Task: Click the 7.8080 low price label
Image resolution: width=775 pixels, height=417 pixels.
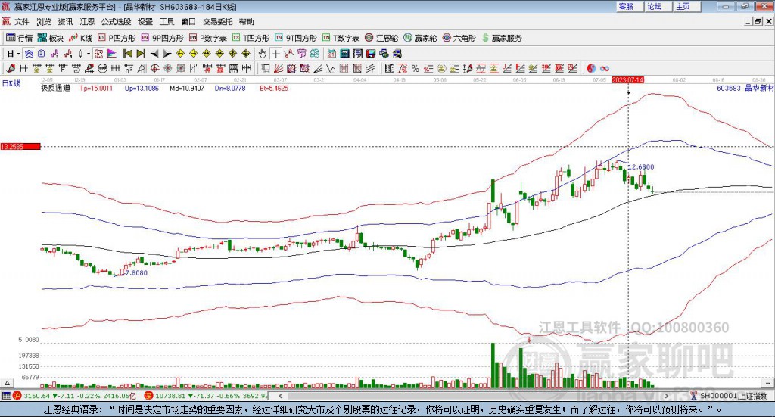Action: point(136,272)
